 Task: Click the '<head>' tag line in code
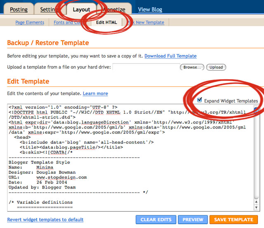[22, 137]
